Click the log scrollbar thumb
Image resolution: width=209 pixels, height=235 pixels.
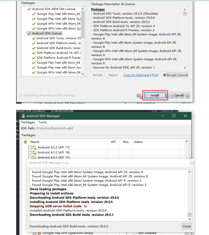click(189, 215)
